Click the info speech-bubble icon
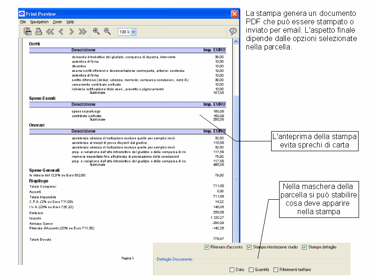The image size is (374, 280). coord(233,31)
